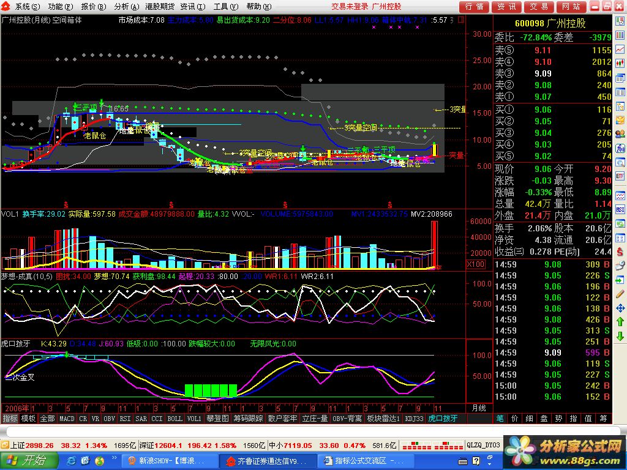This screenshot has height=470, width=627.
Task: Open the 系统(S) menu
Action: [x=28, y=6]
